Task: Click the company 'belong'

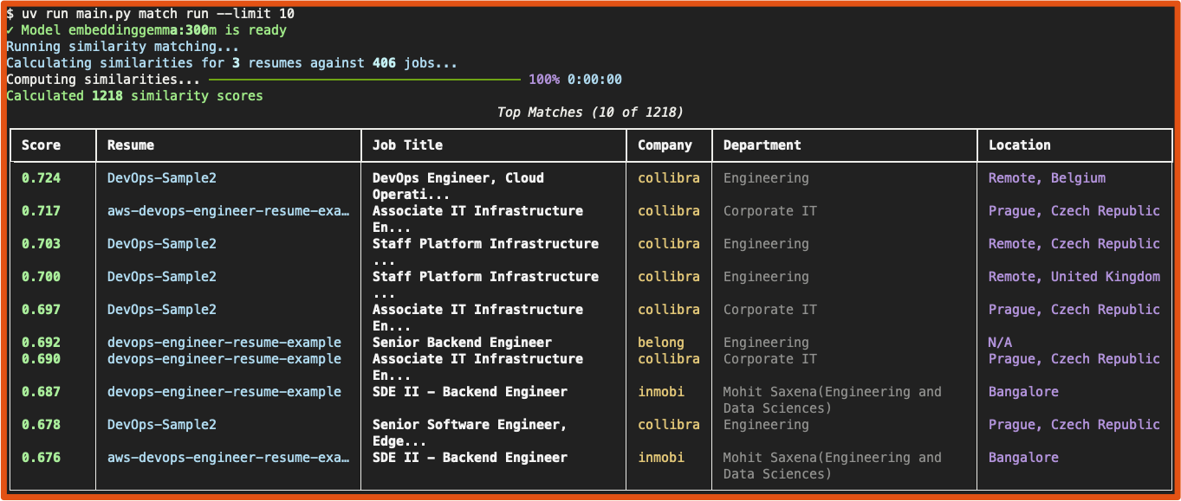Action: point(661,343)
